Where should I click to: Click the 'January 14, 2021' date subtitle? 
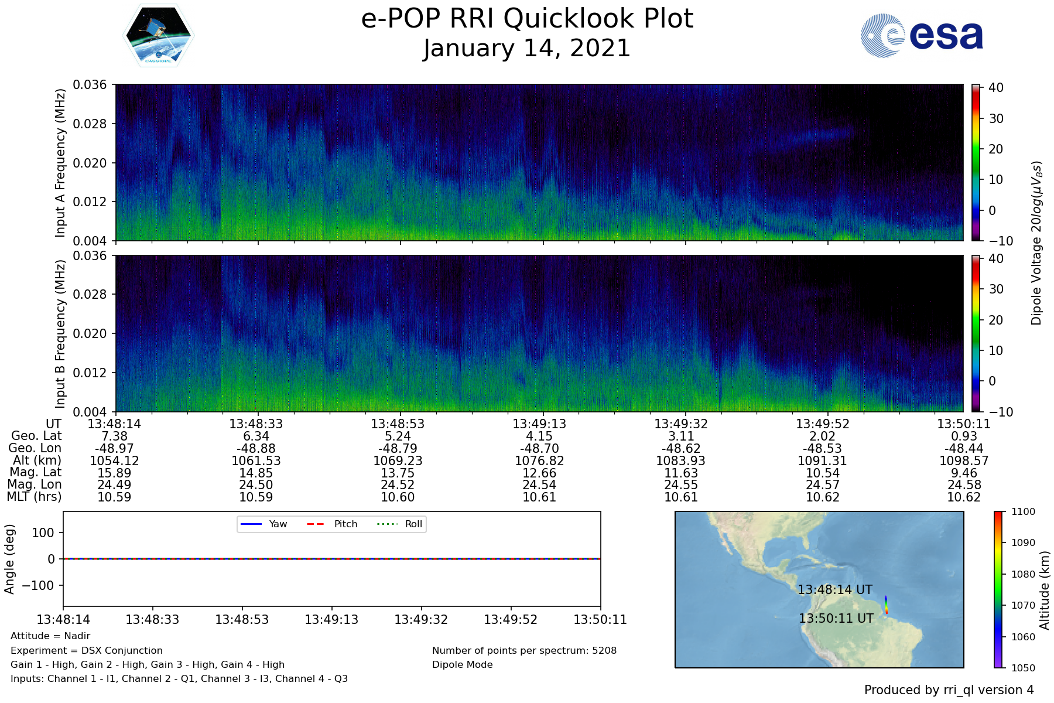(x=527, y=49)
